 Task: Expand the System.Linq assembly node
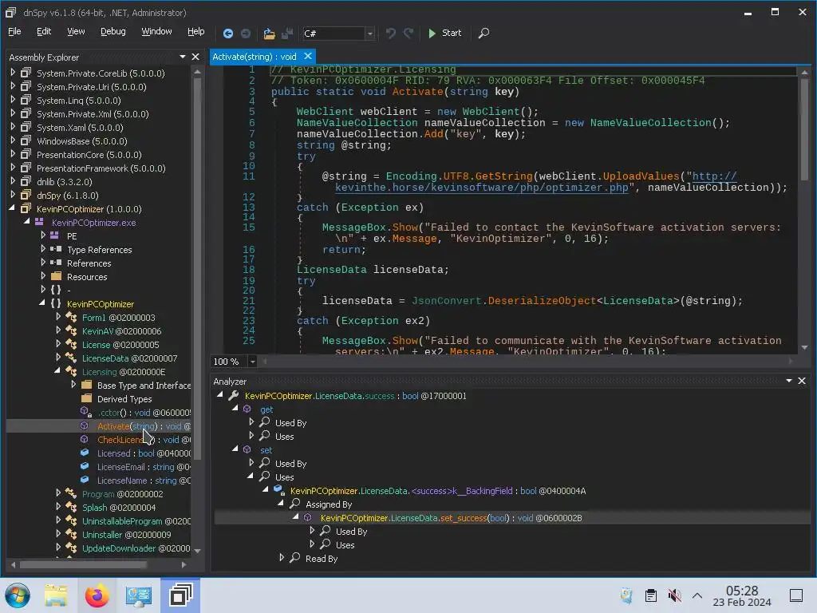pos(13,100)
